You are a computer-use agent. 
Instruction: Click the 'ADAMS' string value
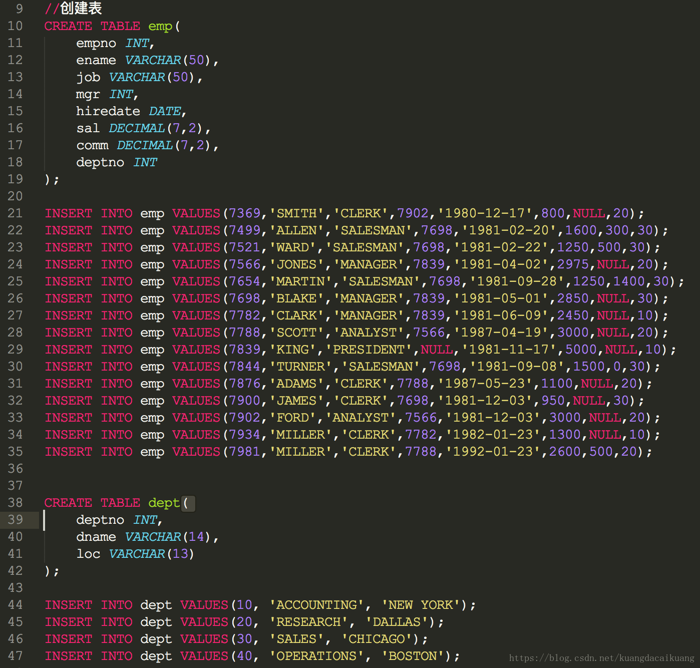pyautogui.click(x=297, y=384)
